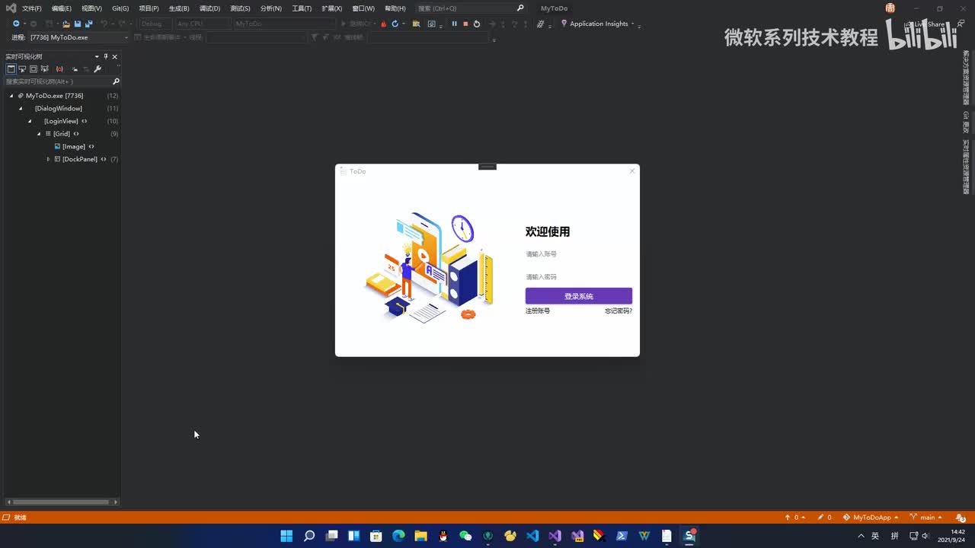
Task: Toggle Select Element in running application
Action: coord(22,68)
